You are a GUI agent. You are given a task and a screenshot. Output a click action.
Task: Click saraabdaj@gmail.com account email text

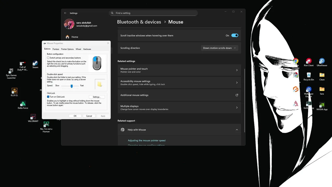click(x=87, y=26)
